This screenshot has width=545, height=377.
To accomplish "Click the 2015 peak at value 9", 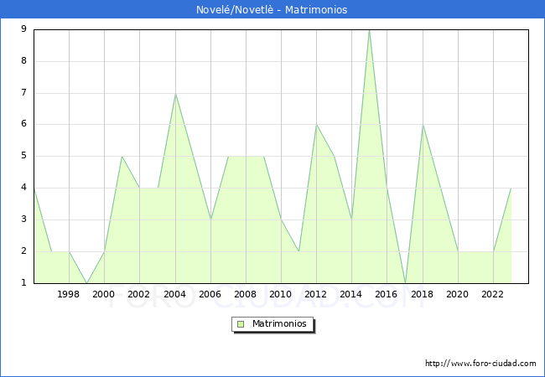I will click(x=369, y=30).
